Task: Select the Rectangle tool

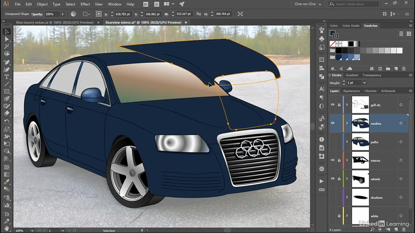Action: [6, 92]
